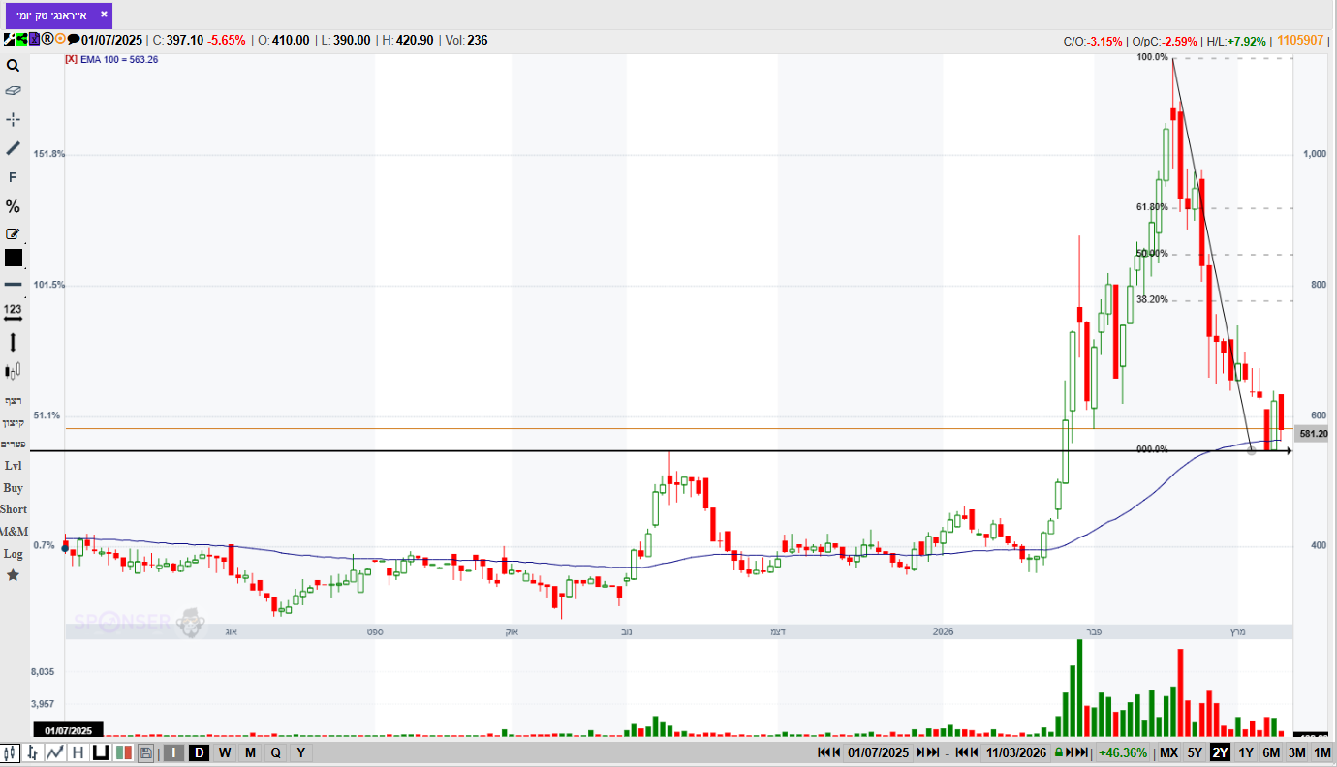Set chart range to 3M
Screen dimensions: 1337x767
coord(1296,752)
